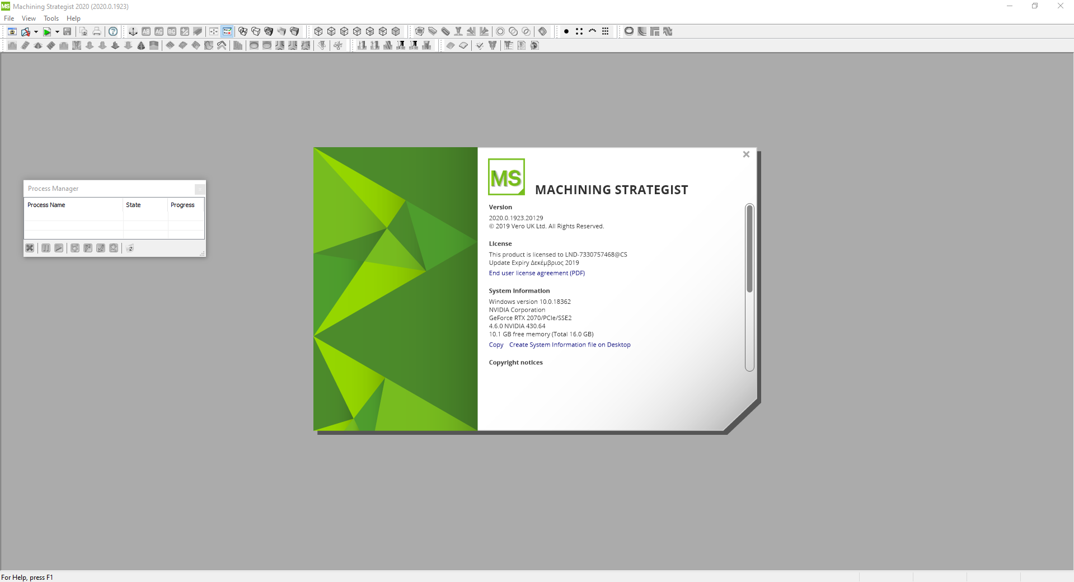Click the Windows version 10.0.18362 text
This screenshot has width=1074, height=582.
click(x=529, y=302)
